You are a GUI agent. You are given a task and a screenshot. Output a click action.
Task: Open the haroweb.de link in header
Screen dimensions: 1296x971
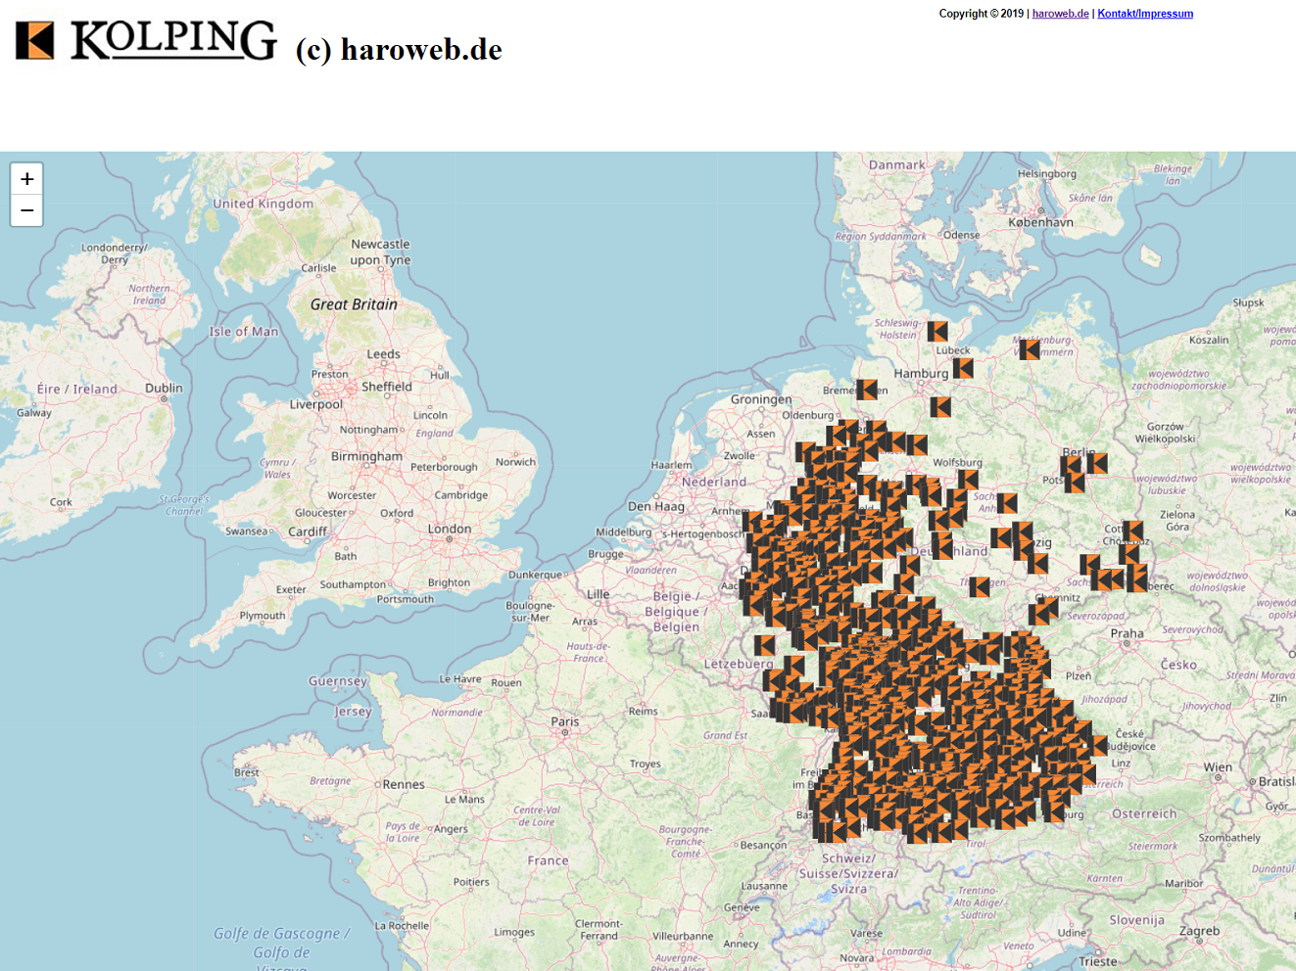(1060, 14)
